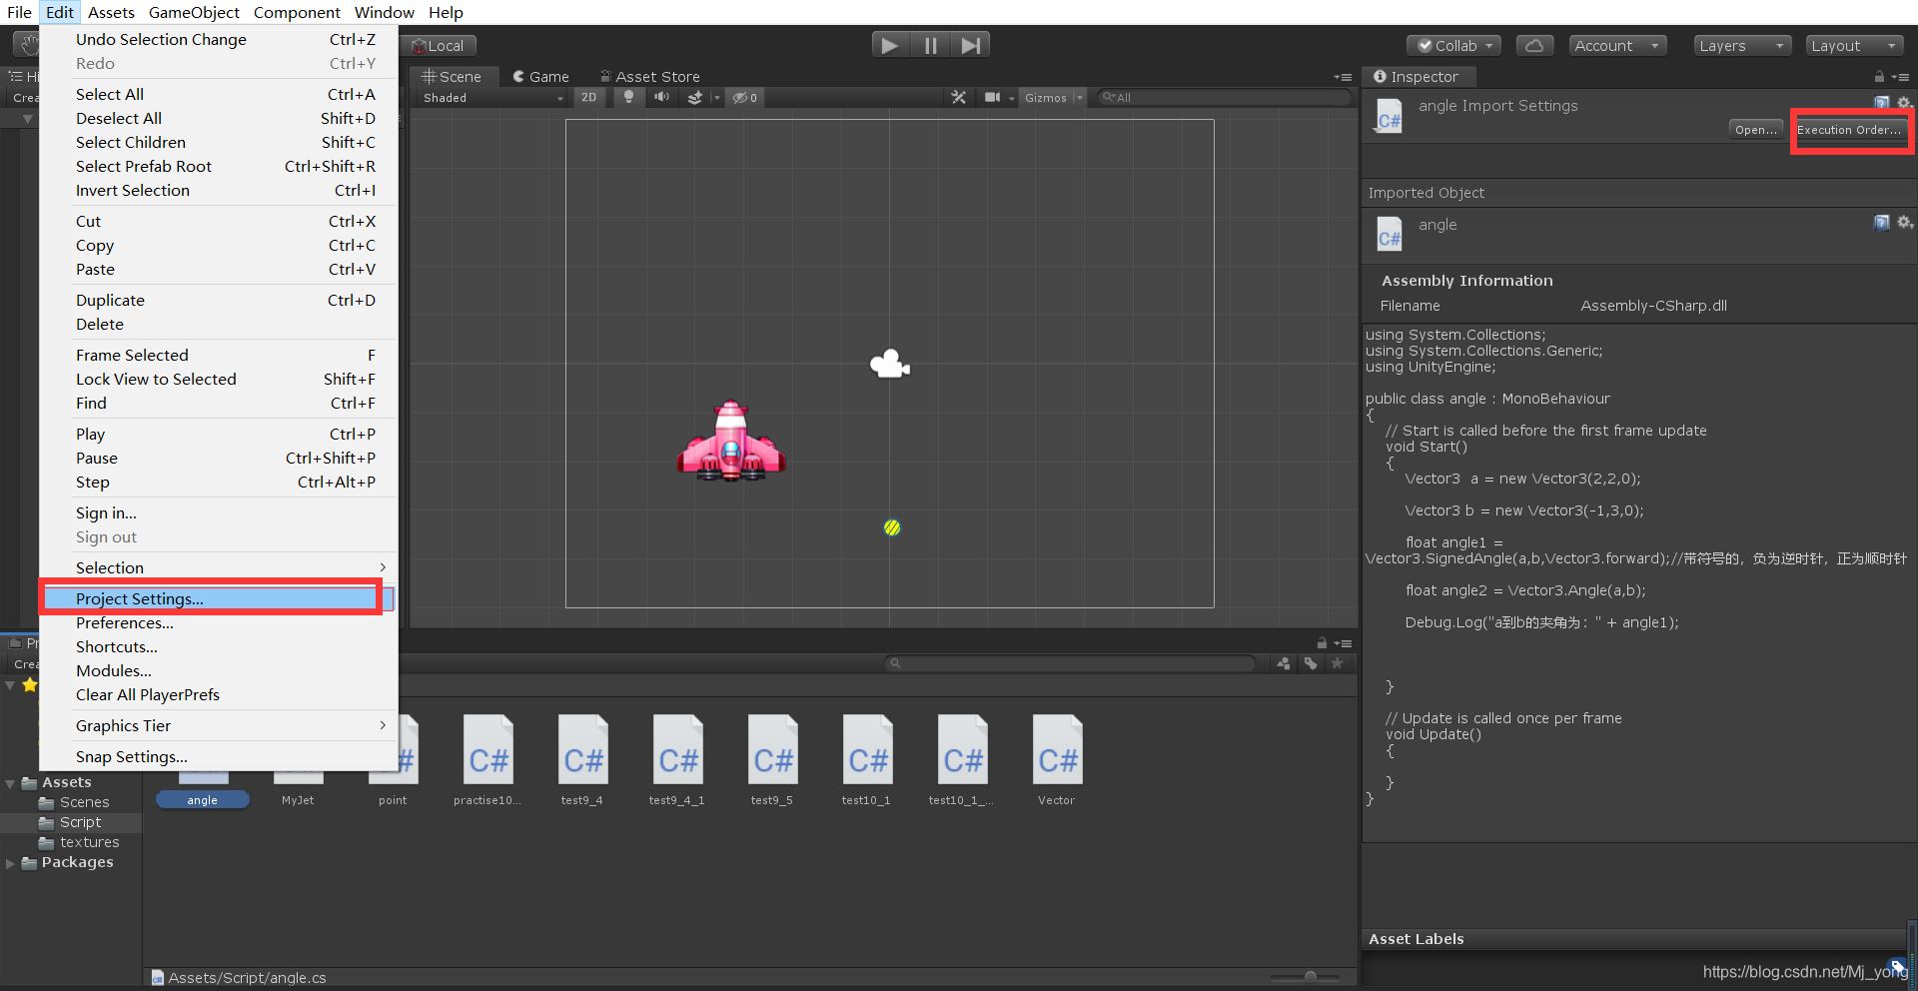Screen dimensions: 1918x991
Task: Toggle scene effects (skybox) icon
Action: pyautogui.click(x=695, y=97)
